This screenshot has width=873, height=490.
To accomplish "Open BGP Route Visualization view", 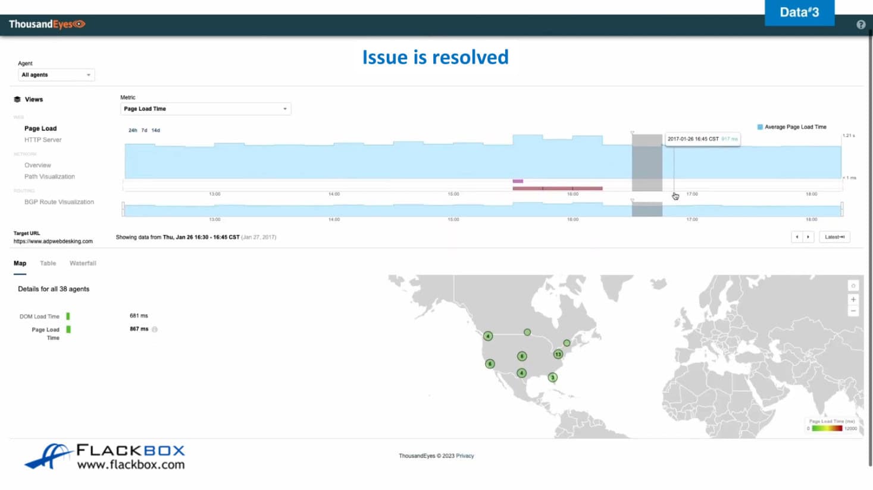I will [59, 202].
